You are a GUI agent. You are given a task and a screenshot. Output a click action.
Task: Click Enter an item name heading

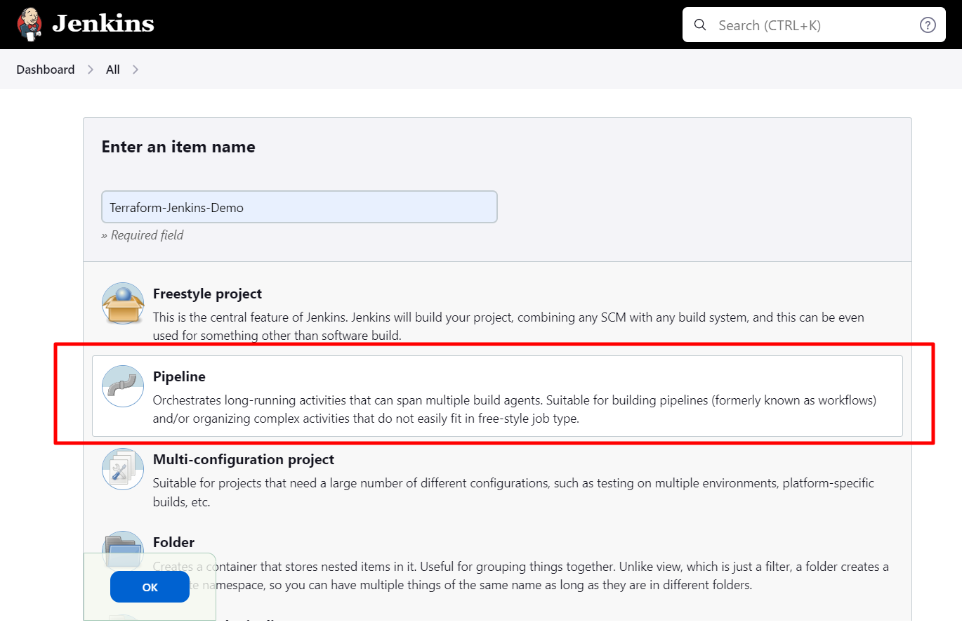point(178,147)
